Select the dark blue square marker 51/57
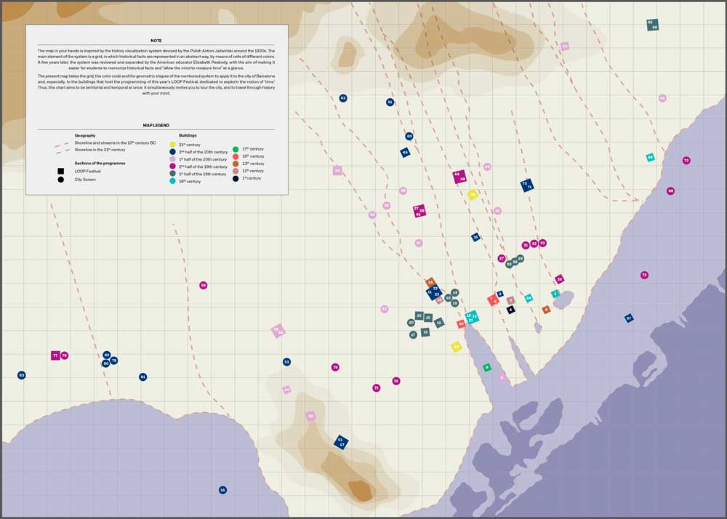727x519 pixels. (340, 441)
